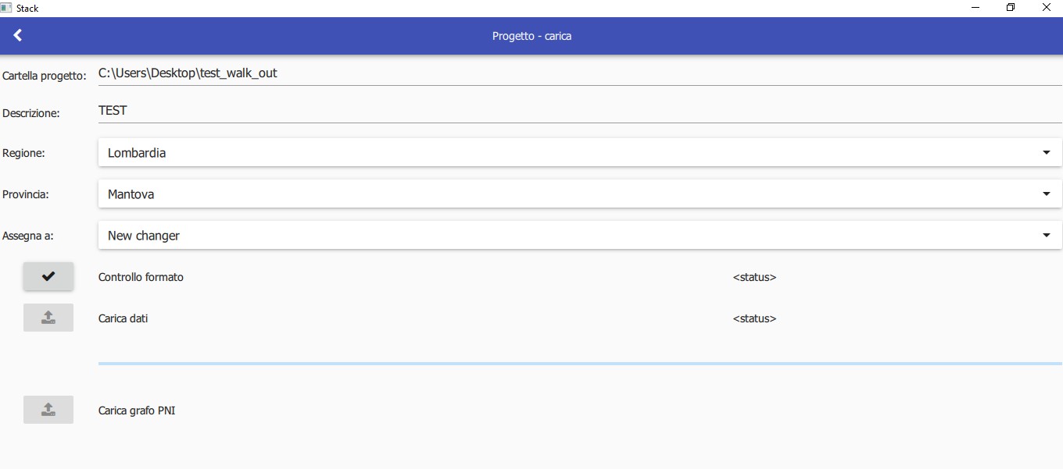Click the Progetto - carica header title
1063x469 pixels.
click(531, 36)
